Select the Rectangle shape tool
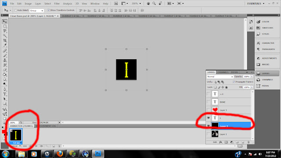The width and height of the screenshot is (281, 158). [x=5, y=104]
